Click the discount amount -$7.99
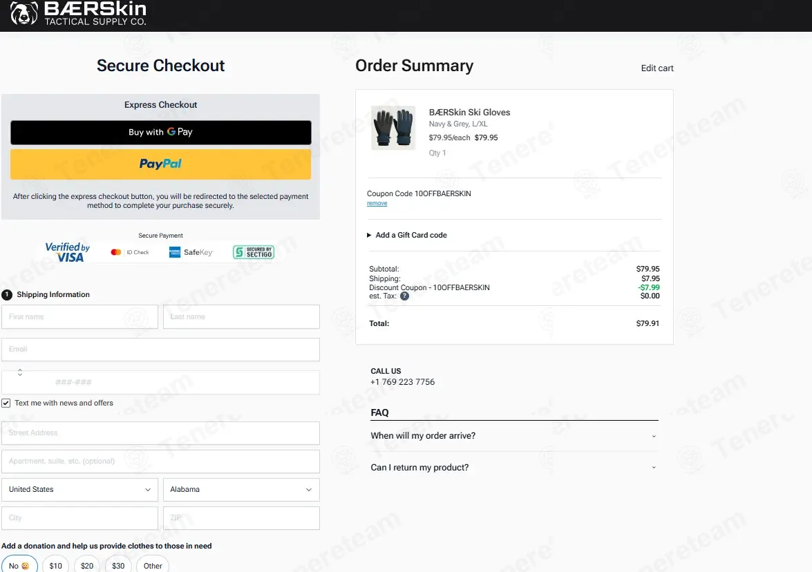 coord(649,287)
